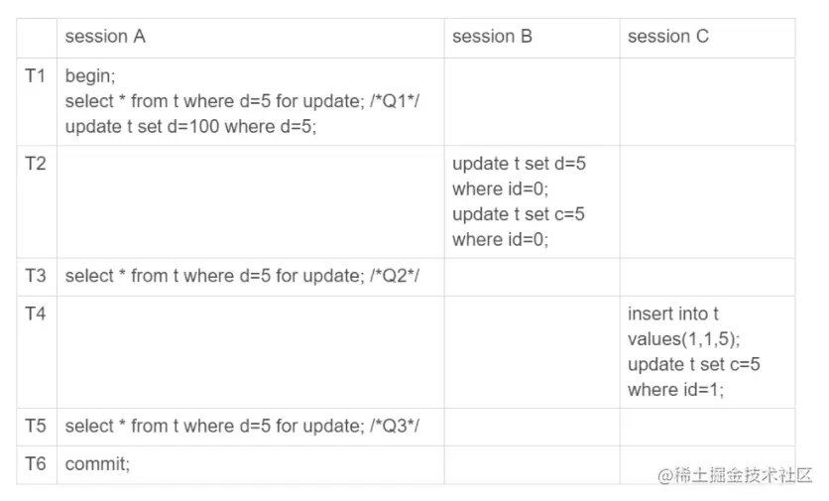Select the T1 row label

point(36,76)
